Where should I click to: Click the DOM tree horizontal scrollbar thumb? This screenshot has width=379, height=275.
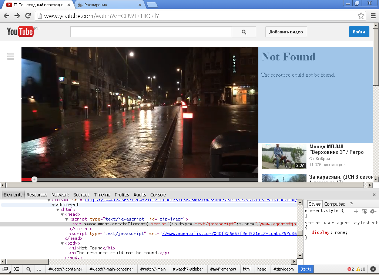pos(27,261)
